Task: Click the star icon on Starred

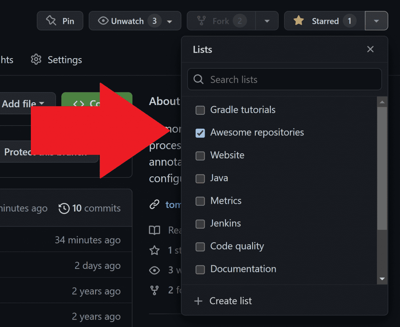Action: 299,21
